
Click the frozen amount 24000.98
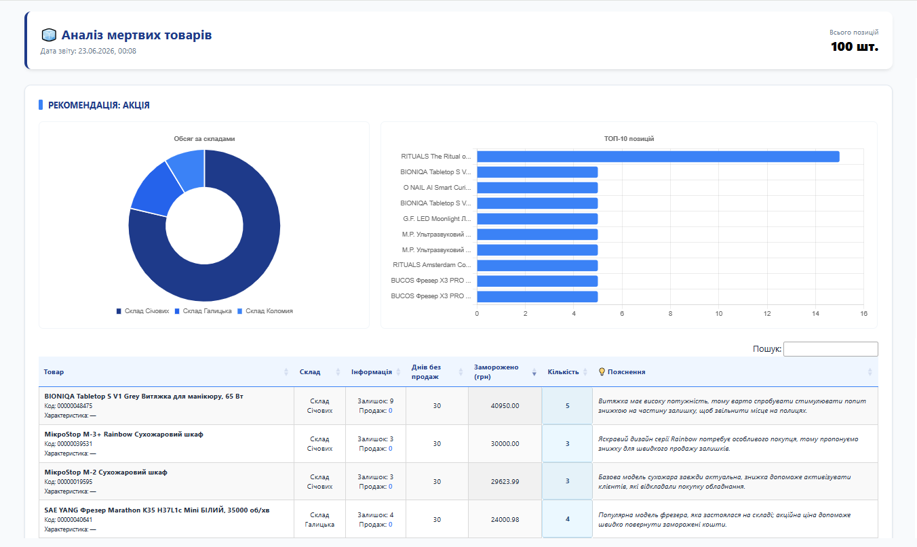tap(505, 520)
